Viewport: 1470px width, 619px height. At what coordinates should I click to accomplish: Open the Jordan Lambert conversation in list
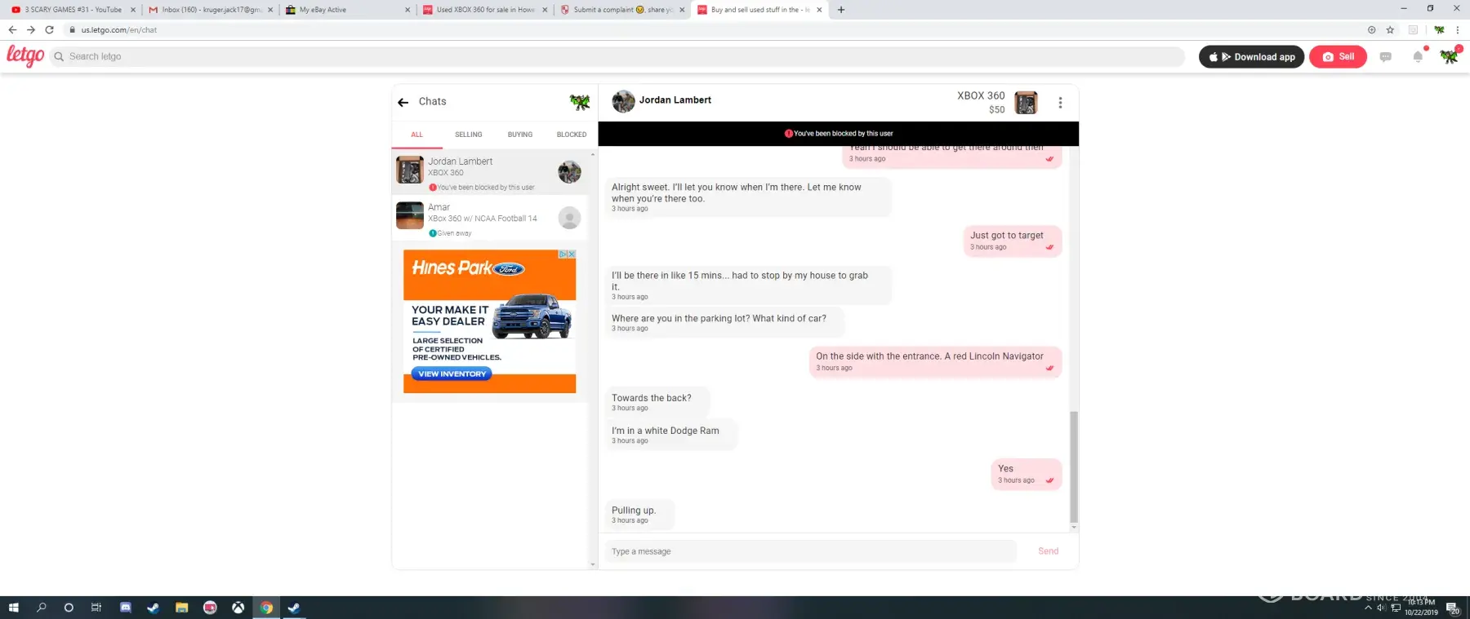click(490, 172)
